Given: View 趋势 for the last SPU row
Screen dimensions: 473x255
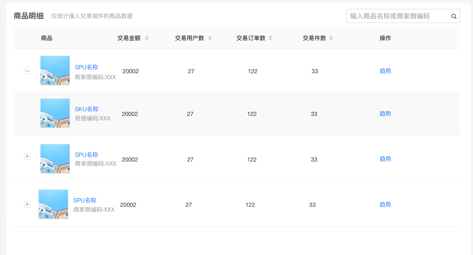Looking at the screenshot, I should [x=385, y=205].
